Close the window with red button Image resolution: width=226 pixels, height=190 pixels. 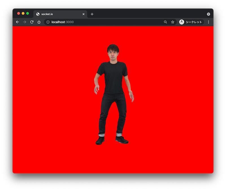19,13
